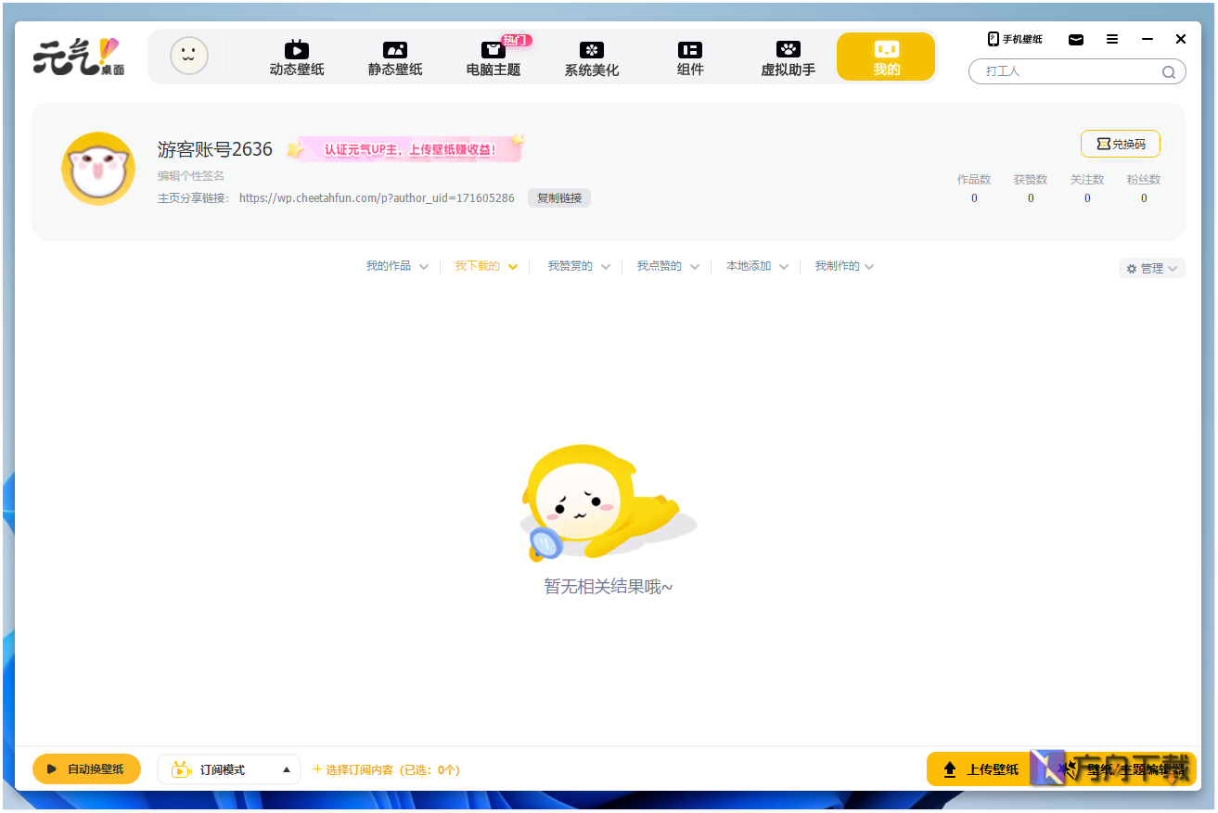The image size is (1218, 813).
Task: Click the 上传壁纸 upload button
Action: pos(981,769)
